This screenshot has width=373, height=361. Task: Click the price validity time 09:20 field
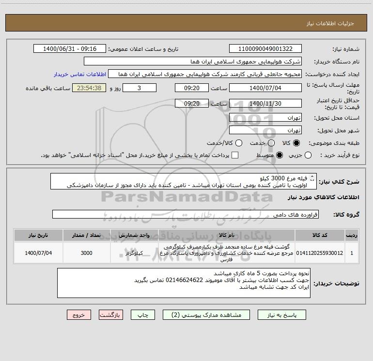(x=192, y=103)
